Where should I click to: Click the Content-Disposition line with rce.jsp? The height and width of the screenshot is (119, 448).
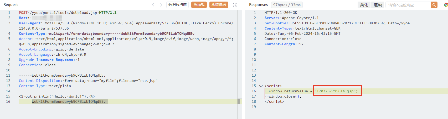pyautogui.click(x=88, y=81)
